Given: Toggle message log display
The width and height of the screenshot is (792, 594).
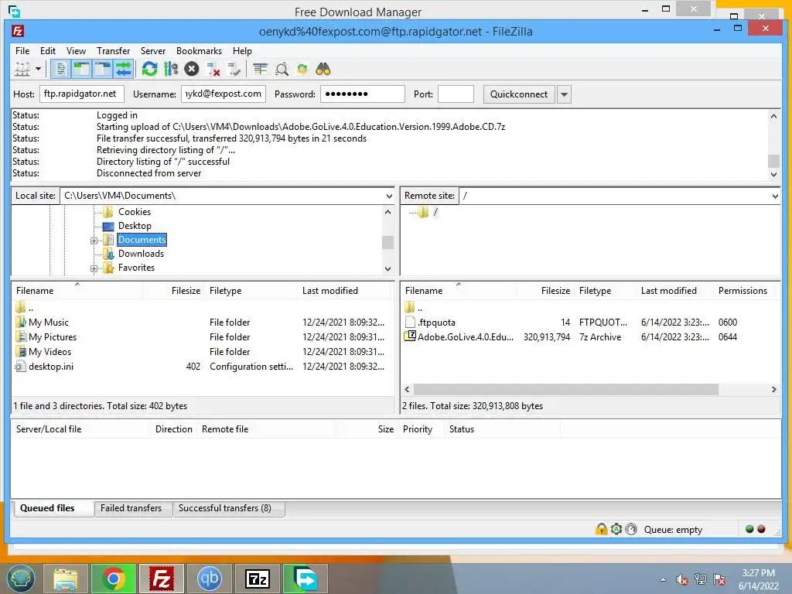Looking at the screenshot, I should pyautogui.click(x=60, y=69).
